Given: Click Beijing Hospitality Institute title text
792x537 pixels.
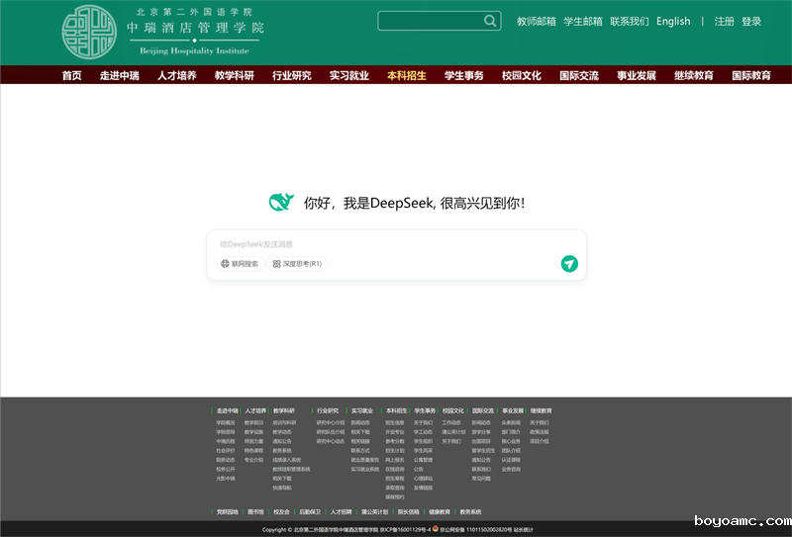Looking at the screenshot, I should pos(194,50).
